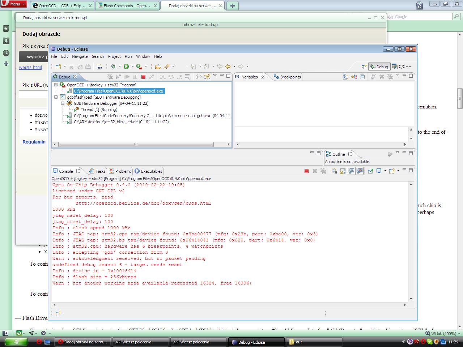
Task: Open the Navigate menu in Eclipse
Action: (x=80, y=56)
